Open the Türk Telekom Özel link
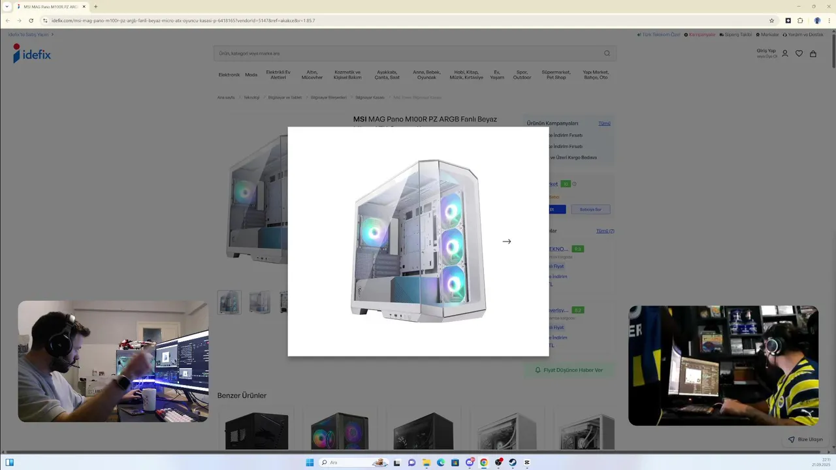Screen dimensions: 836x470 coord(659,35)
